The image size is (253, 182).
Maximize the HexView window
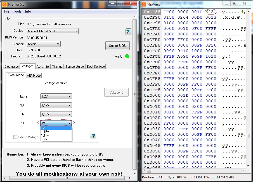pos(234,3)
